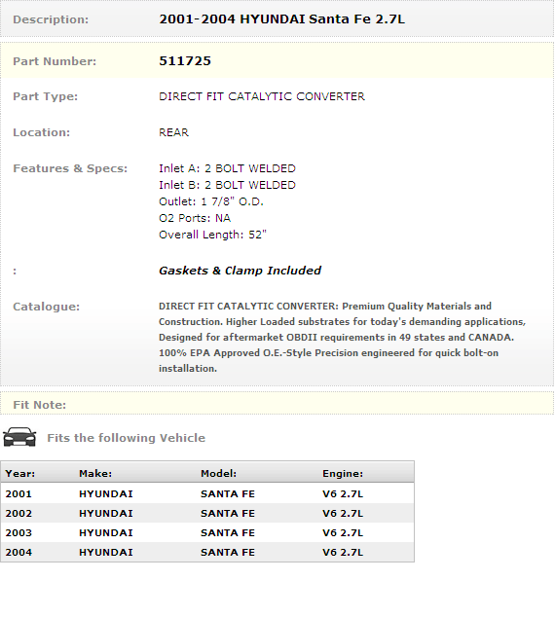Select part number 511725
Screen dimensions: 555x617
(x=185, y=61)
